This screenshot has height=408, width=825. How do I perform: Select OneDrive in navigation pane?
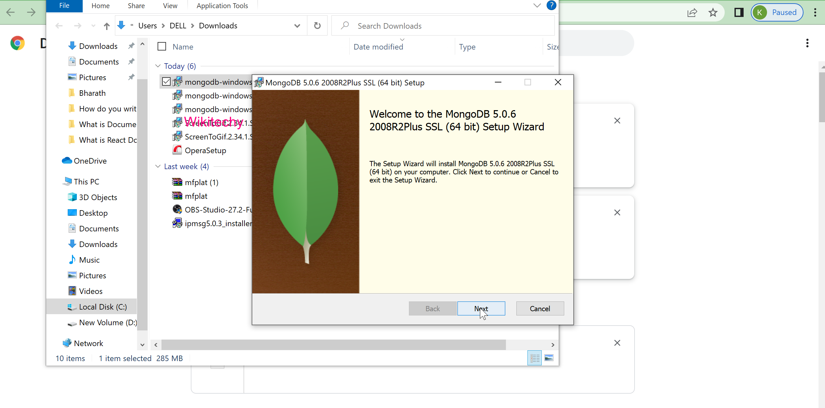[x=90, y=161]
